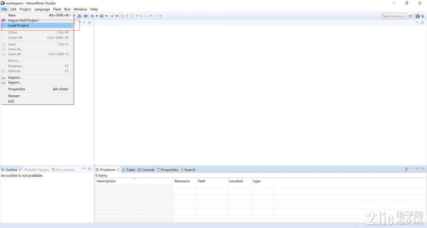Expand the External Tools dropdown arrow
Screen dimensions: 427x228
coord(117,16)
